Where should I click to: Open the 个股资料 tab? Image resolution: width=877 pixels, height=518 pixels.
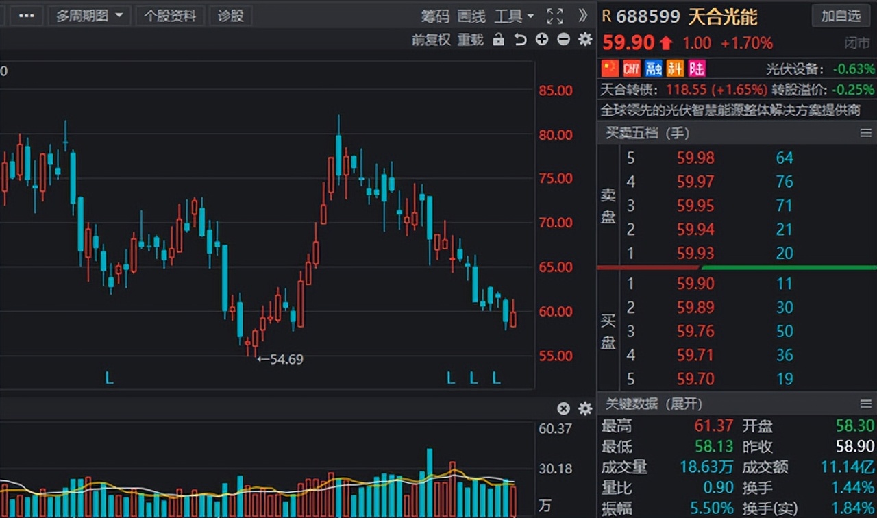coord(170,16)
